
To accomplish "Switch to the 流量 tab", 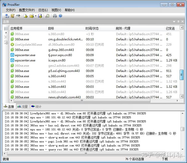I will coord(22,106).
